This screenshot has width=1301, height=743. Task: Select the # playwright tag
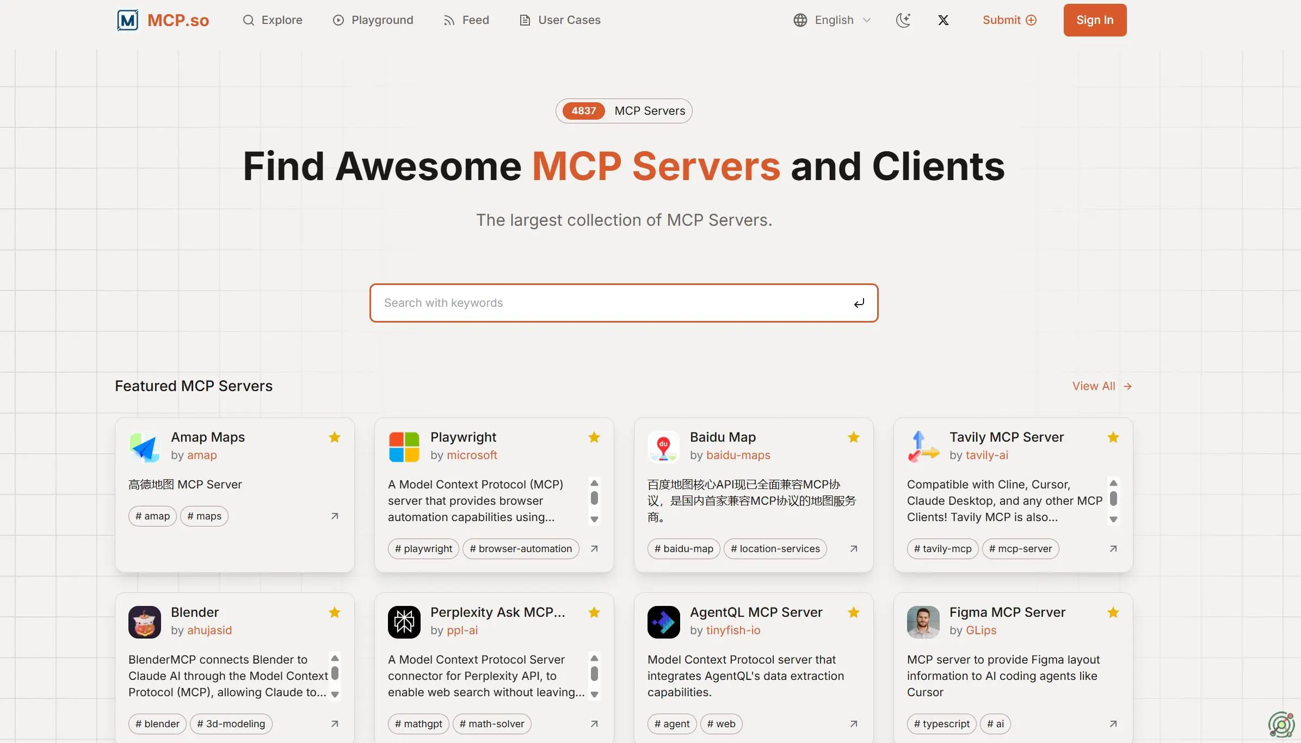423,549
